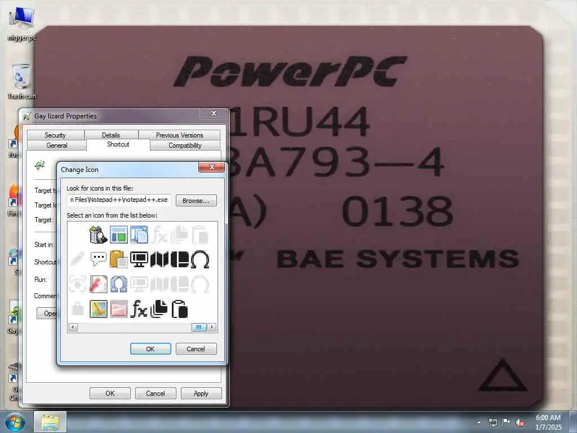Screen dimensions: 577x433
Task: Open the Compatibility tab
Action: (185, 145)
